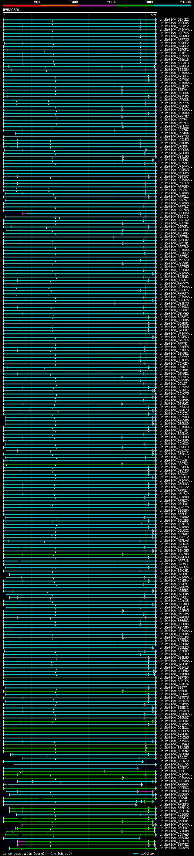The height and width of the screenshot is (856, 194).
Task: Choose the UniRef100_C3VDE4 entry
Action: [x=174, y=467]
